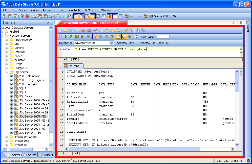This screenshot has height=164, width=252.
Task: Collapse the SQL Server folder node
Action: point(7,72)
